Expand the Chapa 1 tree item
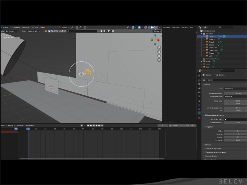The width and height of the screenshot is (247, 185). point(204,39)
